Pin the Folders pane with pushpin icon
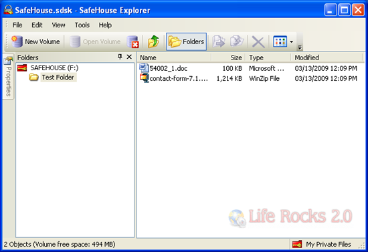The height and width of the screenshot is (252, 368). point(120,57)
